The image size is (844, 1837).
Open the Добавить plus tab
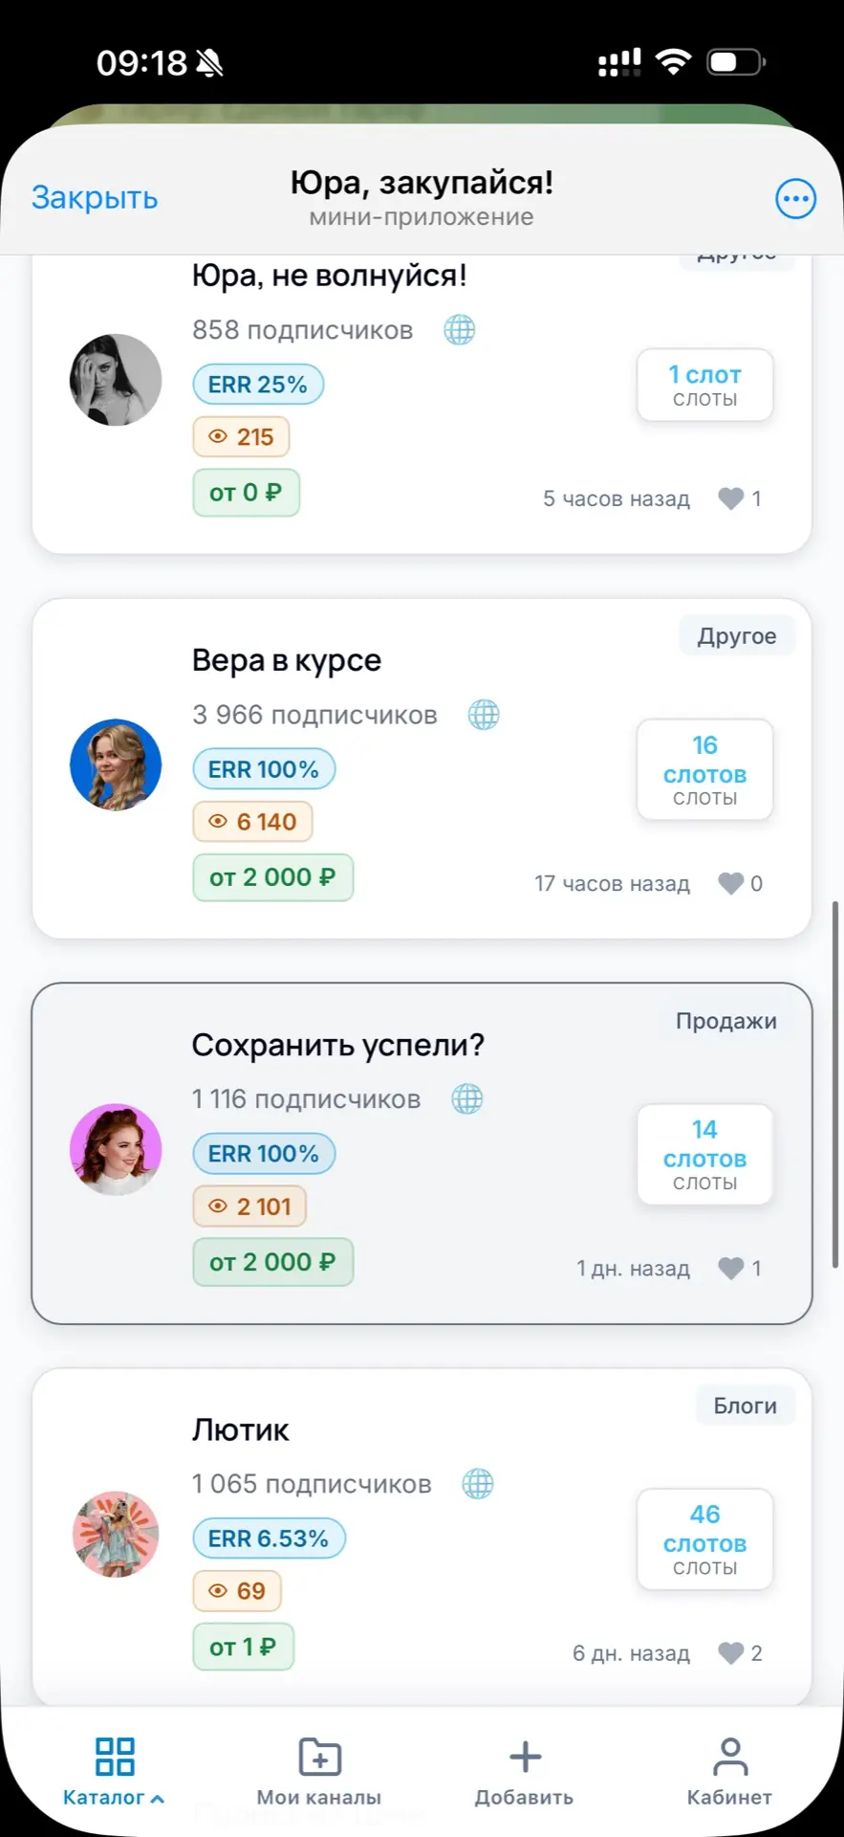point(525,1770)
